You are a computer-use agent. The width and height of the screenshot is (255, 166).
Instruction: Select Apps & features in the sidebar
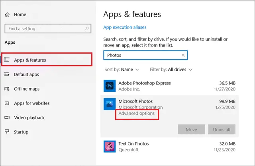(47, 60)
